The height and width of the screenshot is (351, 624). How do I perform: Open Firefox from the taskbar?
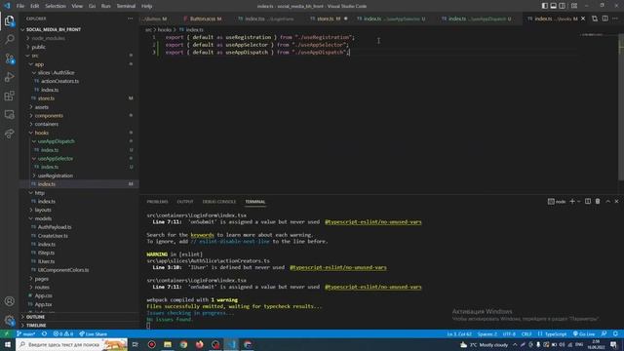click(199, 344)
